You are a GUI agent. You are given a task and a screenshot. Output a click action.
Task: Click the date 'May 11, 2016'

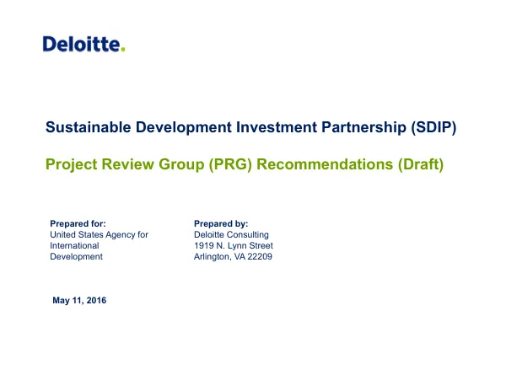tap(79, 301)
